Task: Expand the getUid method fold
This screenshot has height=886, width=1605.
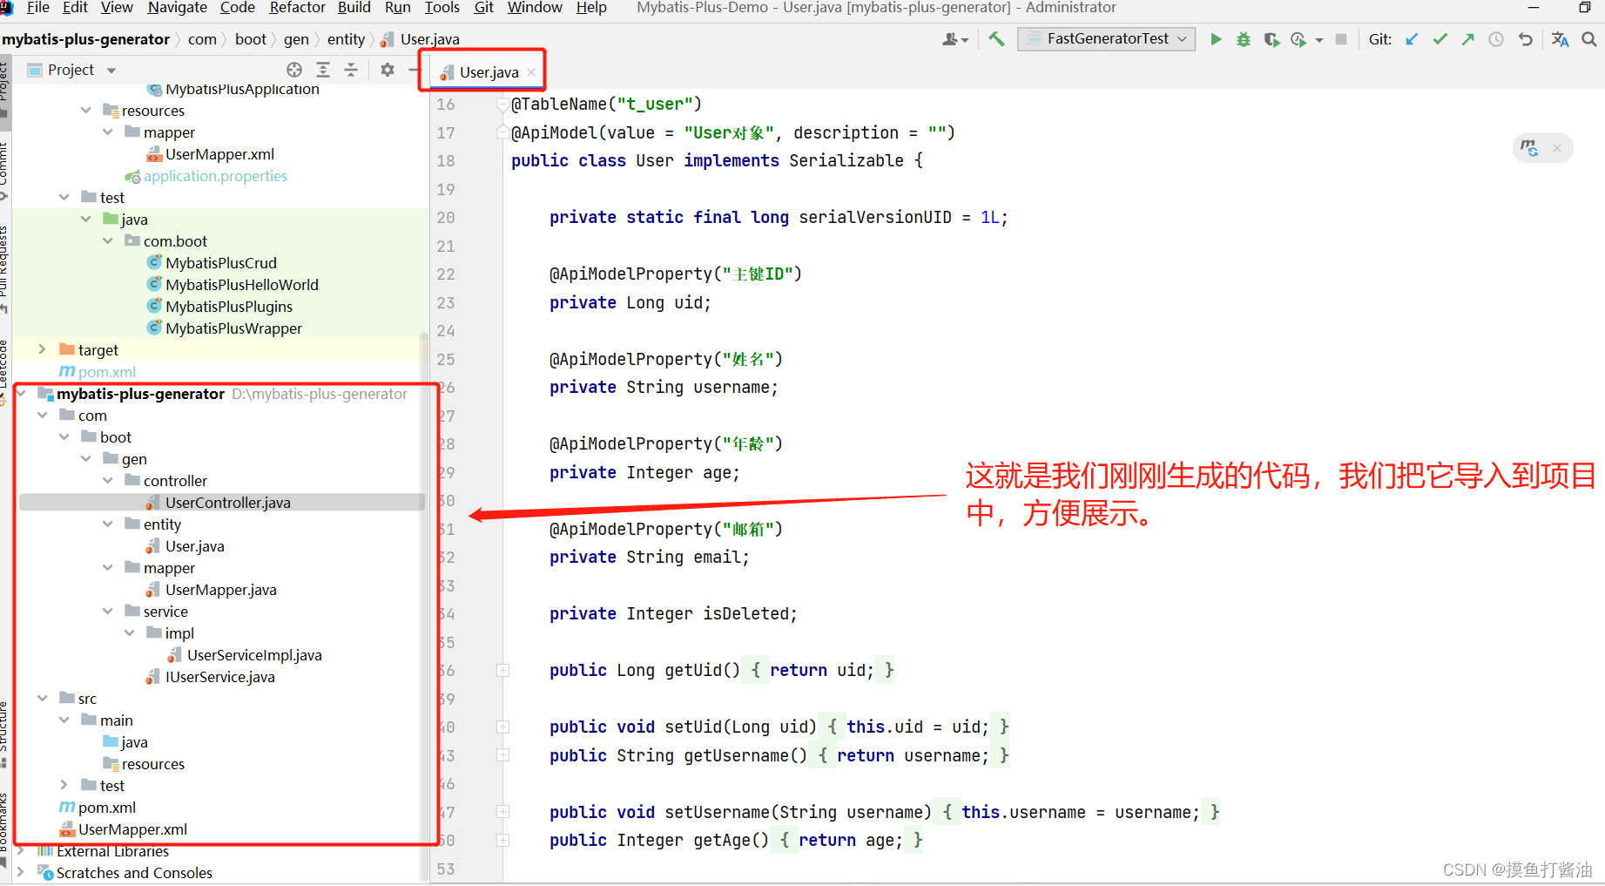Action: (x=502, y=670)
